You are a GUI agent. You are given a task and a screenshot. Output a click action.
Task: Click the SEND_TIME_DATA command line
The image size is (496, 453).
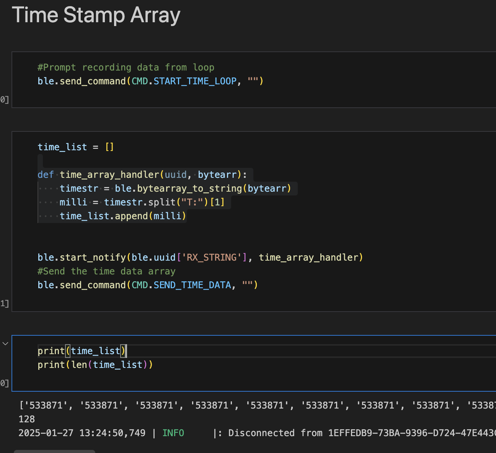[147, 285]
